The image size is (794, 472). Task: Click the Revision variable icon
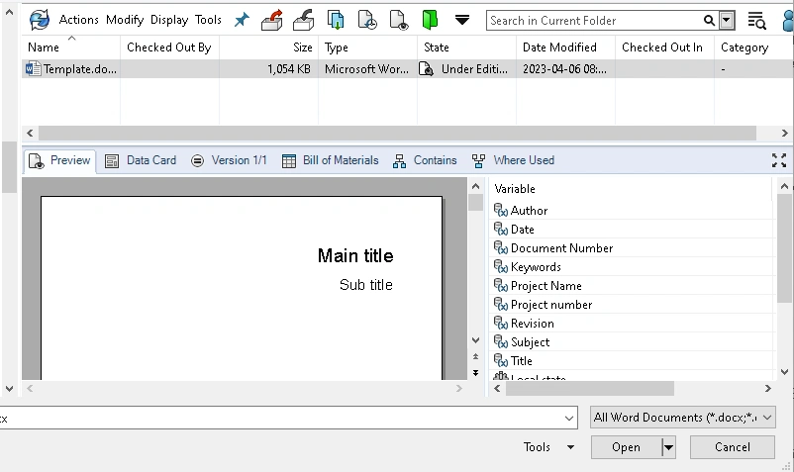click(501, 323)
